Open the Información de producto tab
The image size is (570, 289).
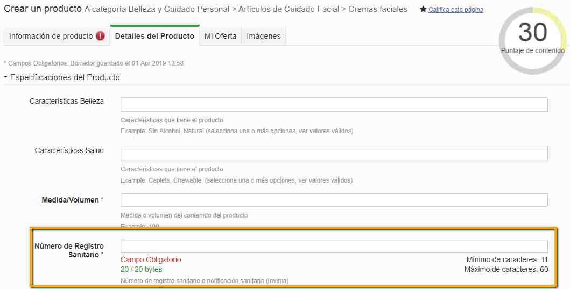point(57,36)
